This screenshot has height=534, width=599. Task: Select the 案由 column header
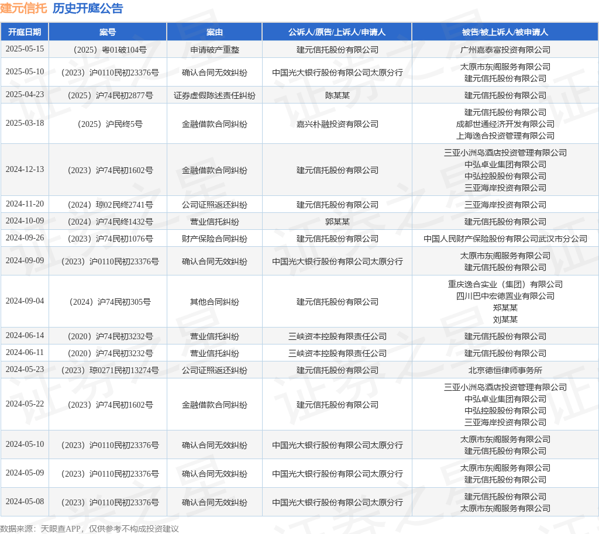[214, 32]
